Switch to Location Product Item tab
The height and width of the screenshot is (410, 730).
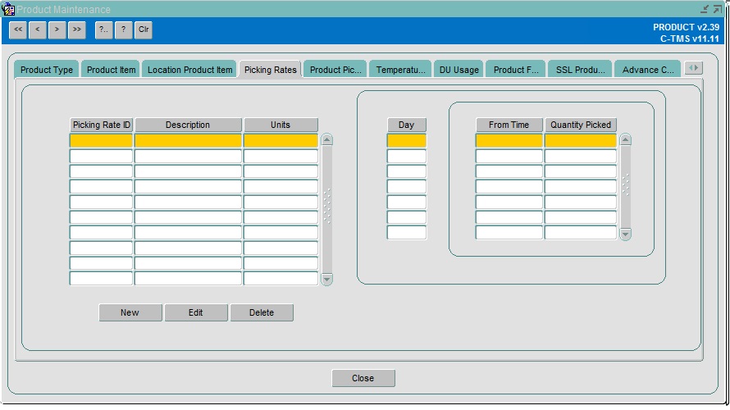tap(190, 70)
